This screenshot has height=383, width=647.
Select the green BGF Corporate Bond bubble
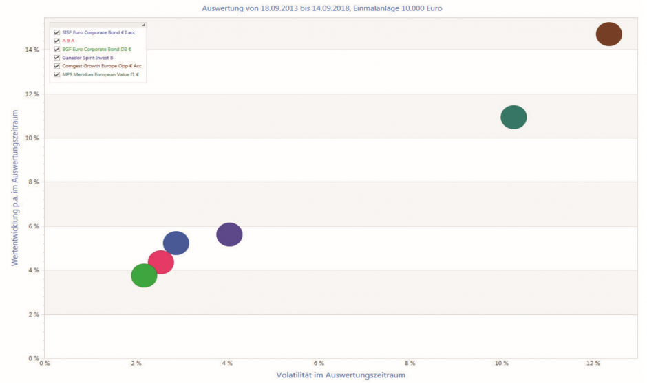coord(145,276)
